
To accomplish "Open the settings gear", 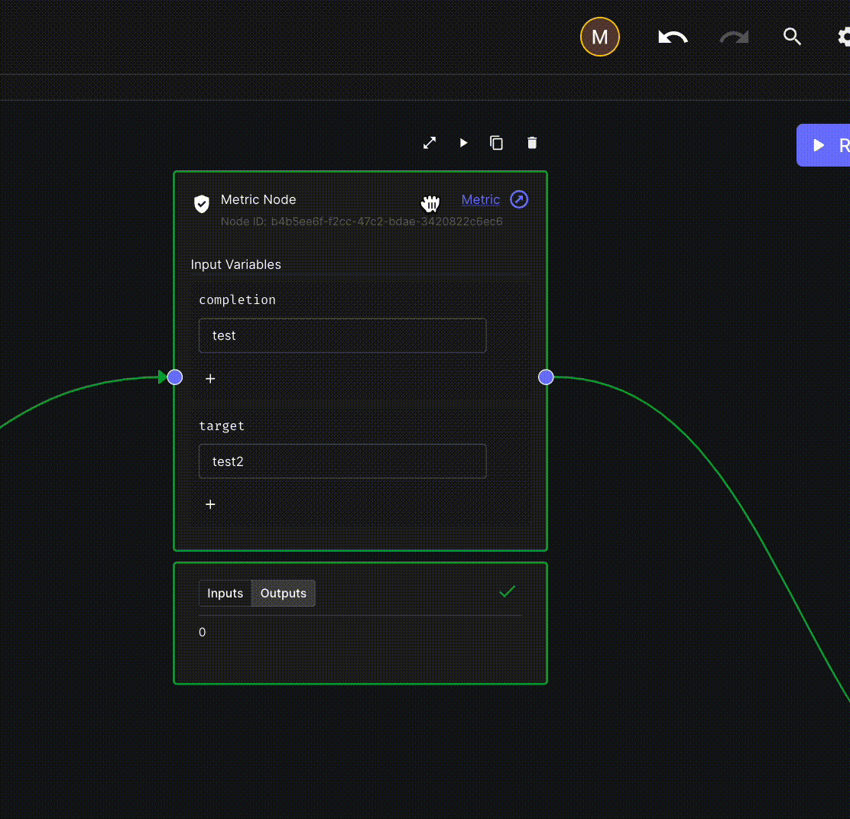I will pos(843,37).
